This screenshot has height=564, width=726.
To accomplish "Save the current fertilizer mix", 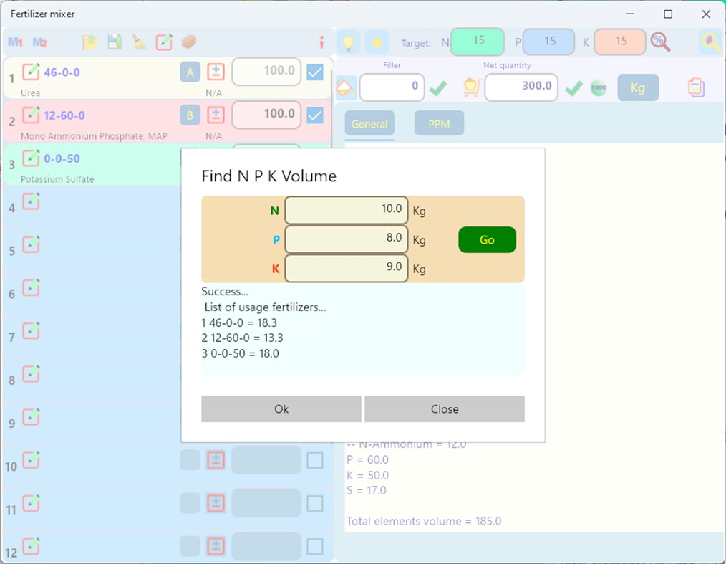I will pos(115,42).
